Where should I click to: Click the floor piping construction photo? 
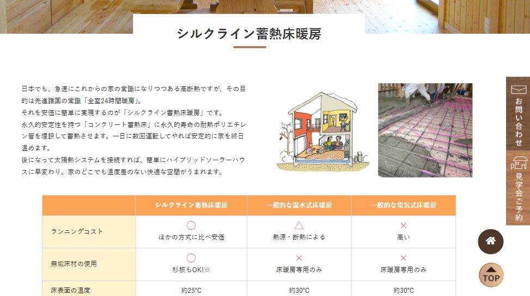[x=425, y=130]
